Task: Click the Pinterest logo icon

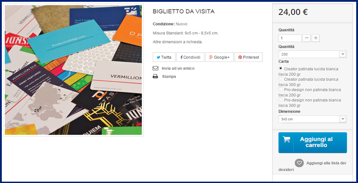Action: (x=240, y=57)
